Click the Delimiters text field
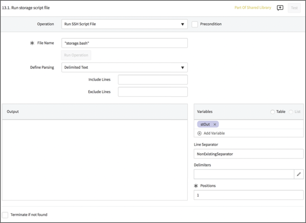Image resolution: width=306 pixels, height=223 pixels. (244, 174)
